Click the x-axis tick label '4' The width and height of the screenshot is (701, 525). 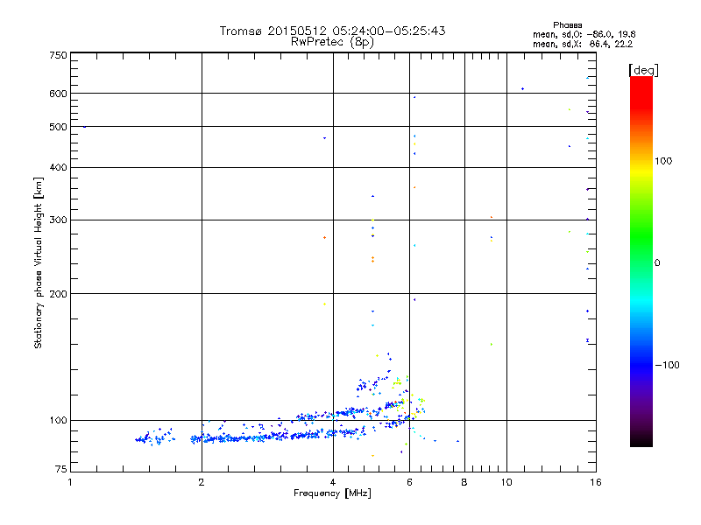[333, 482]
